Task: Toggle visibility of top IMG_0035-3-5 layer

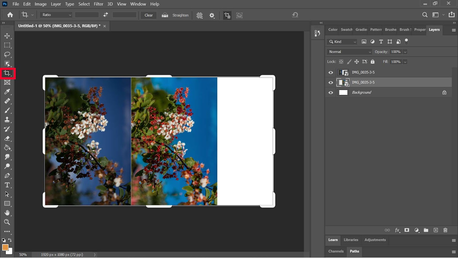Action: (x=331, y=73)
